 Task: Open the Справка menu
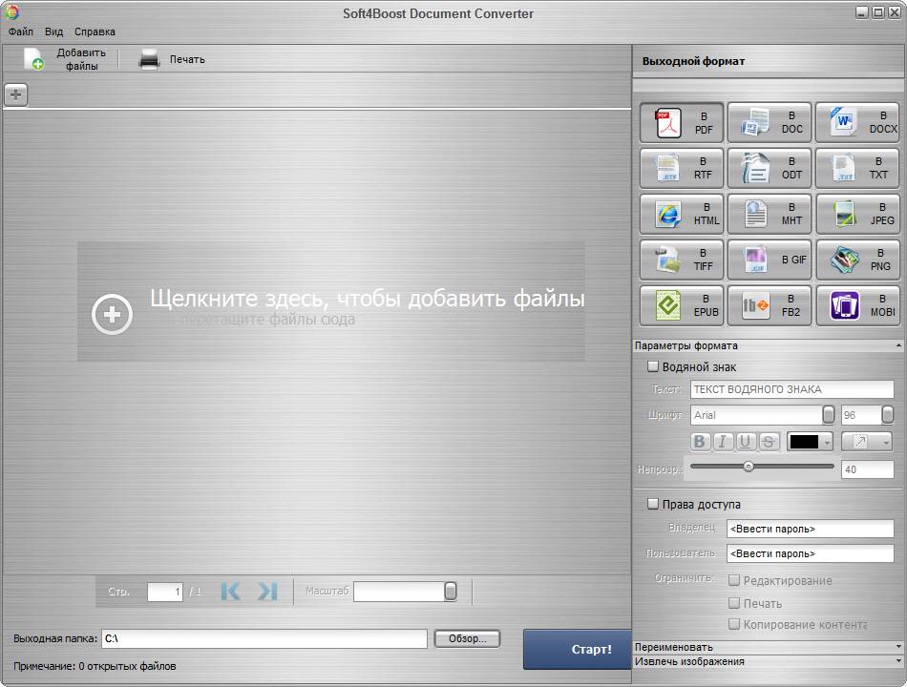[95, 31]
